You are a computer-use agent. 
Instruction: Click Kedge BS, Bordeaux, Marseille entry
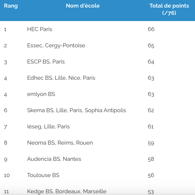coord(67,192)
